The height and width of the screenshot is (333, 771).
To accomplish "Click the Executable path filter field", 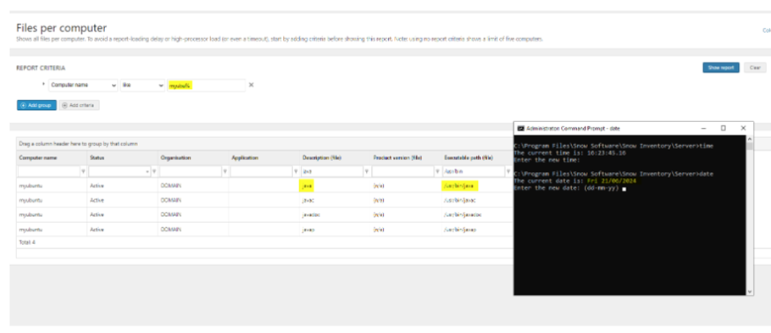I will click(474, 172).
